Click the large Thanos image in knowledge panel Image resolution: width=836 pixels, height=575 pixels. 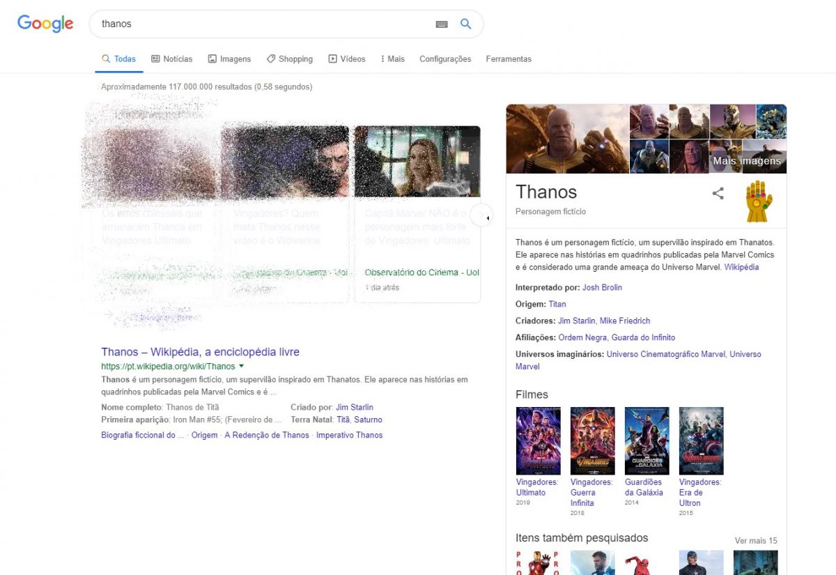[568, 139]
